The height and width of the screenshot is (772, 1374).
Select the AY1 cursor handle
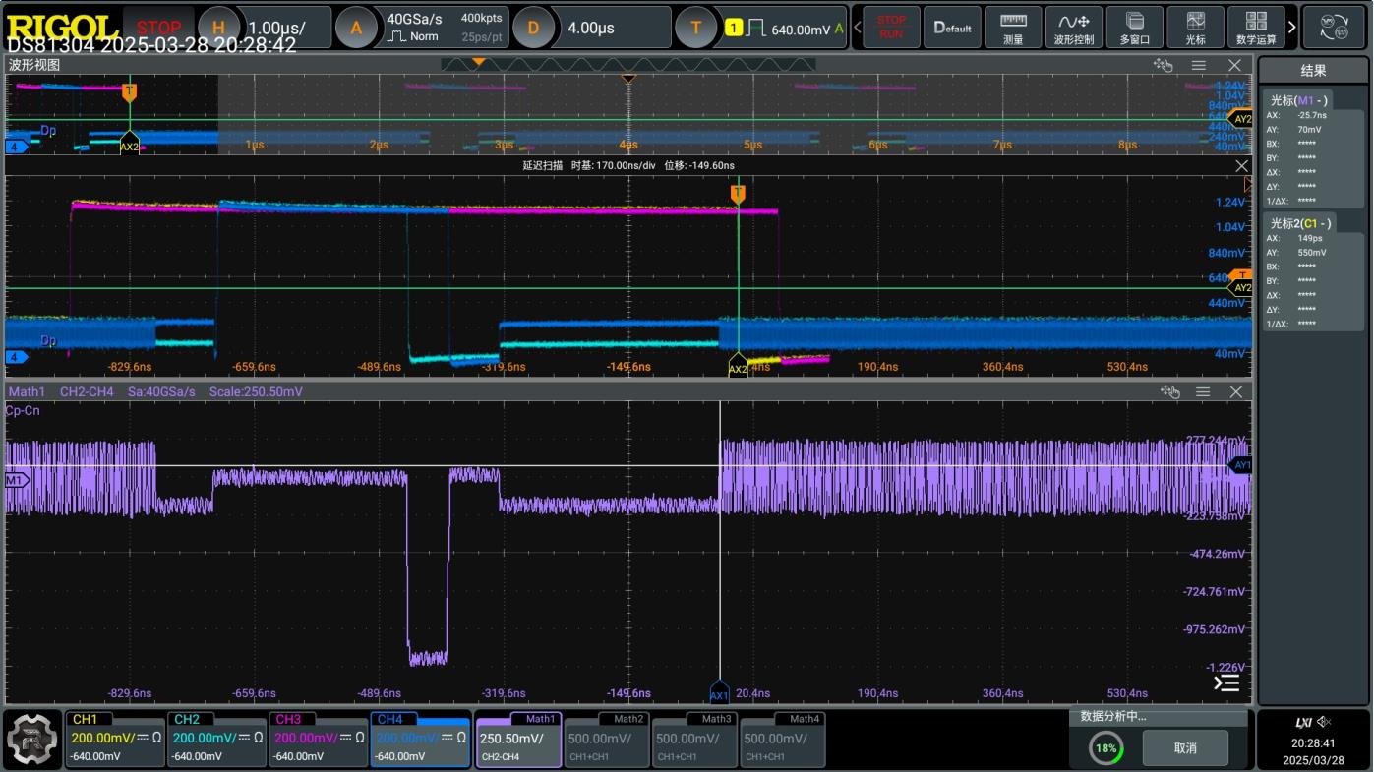1241,465
